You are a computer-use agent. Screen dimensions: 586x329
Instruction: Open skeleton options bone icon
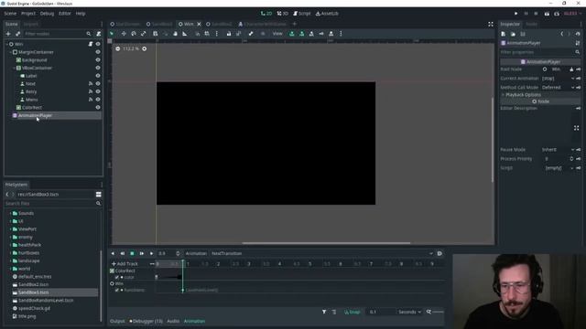251,34
